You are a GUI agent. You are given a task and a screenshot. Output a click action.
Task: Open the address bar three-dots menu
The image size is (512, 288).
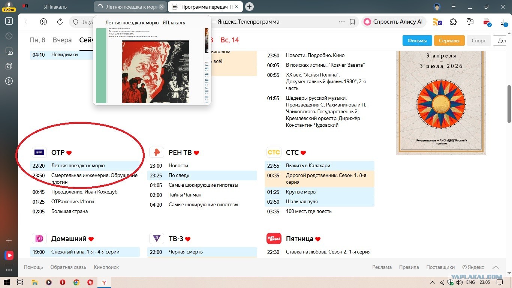coord(342,22)
